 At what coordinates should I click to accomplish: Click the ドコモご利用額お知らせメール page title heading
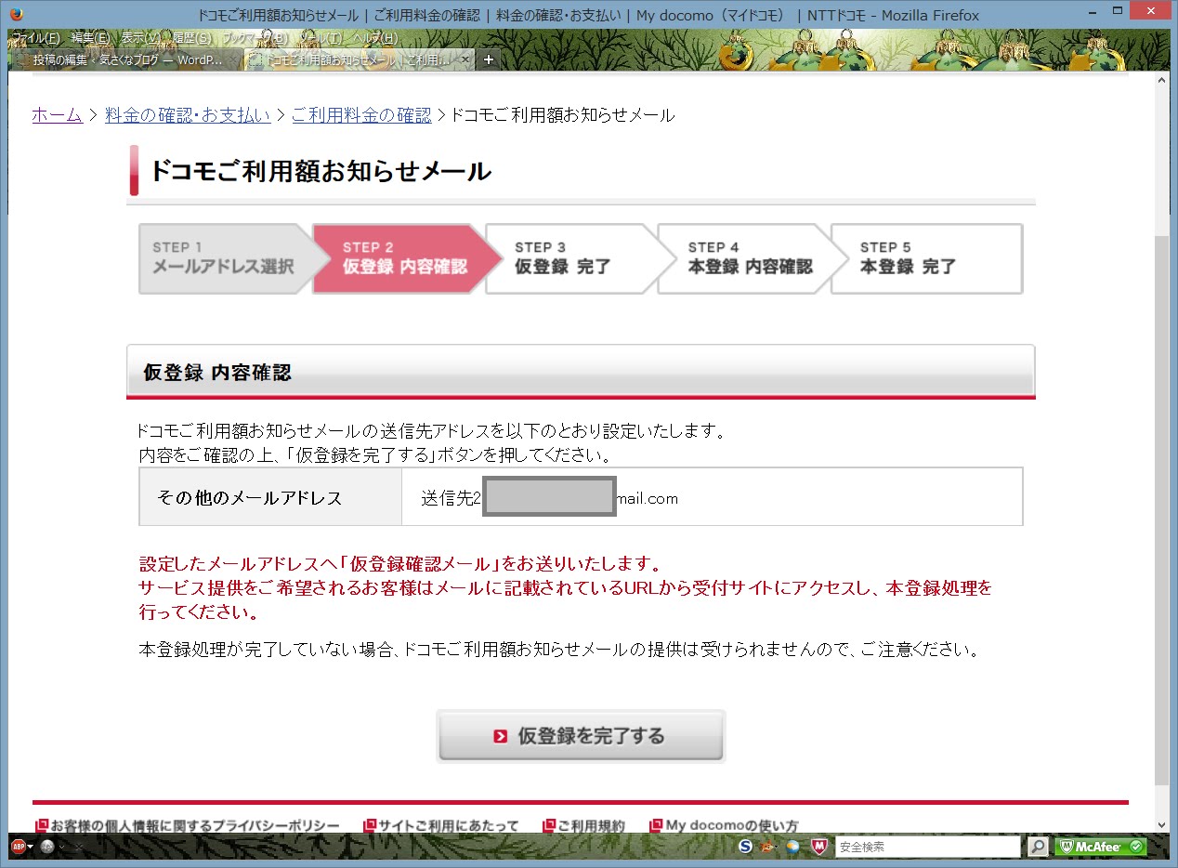pyautogui.click(x=321, y=171)
